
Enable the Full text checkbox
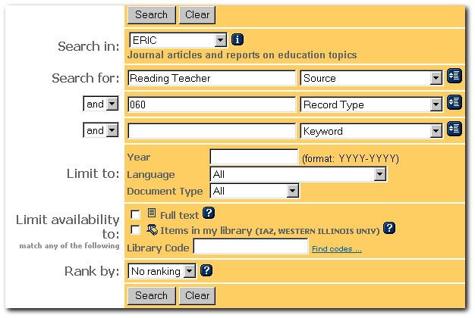[x=136, y=215]
